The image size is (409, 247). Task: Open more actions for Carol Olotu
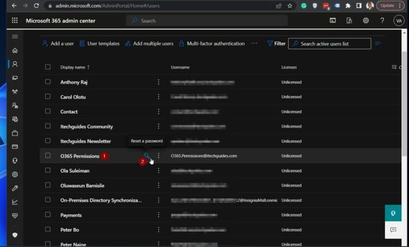(x=159, y=97)
